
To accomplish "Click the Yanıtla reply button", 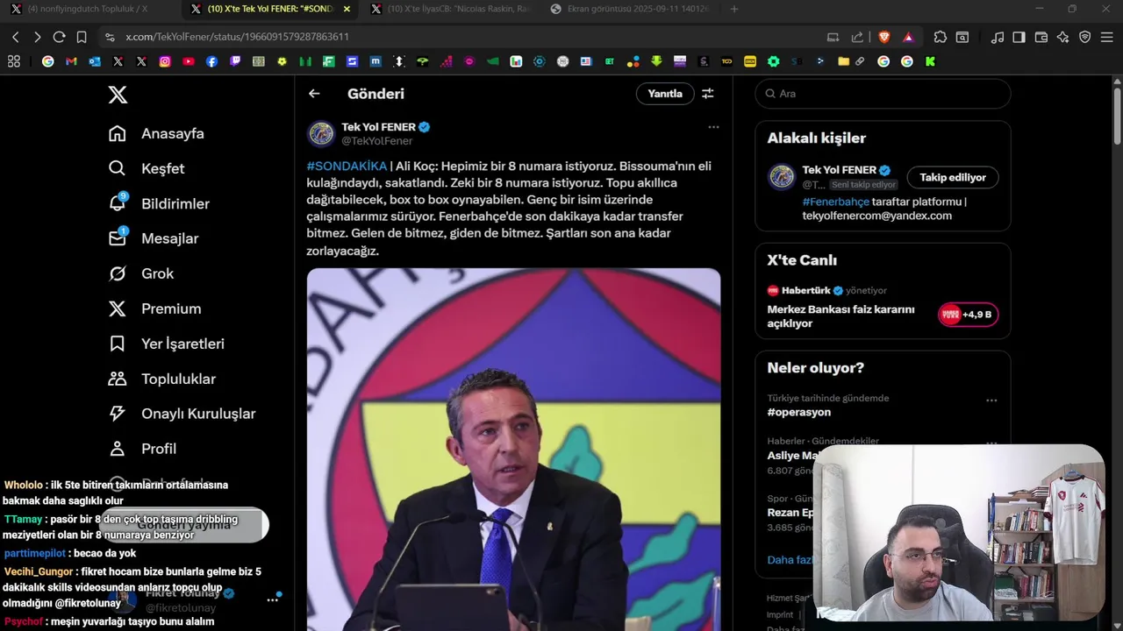I will coord(665,94).
